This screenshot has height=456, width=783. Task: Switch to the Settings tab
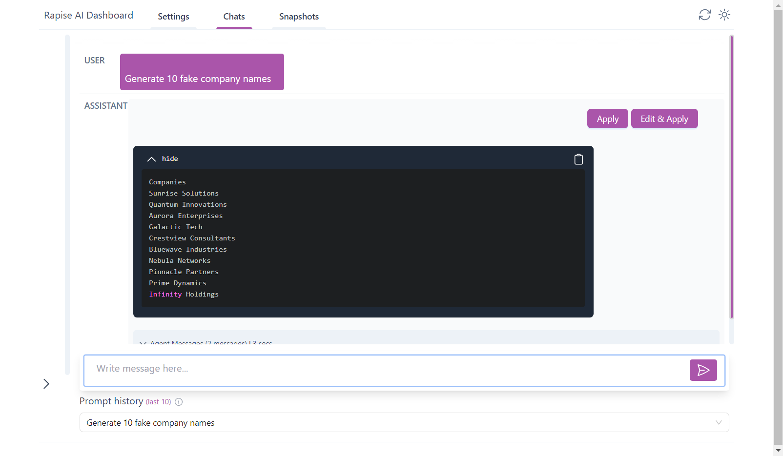[173, 17]
